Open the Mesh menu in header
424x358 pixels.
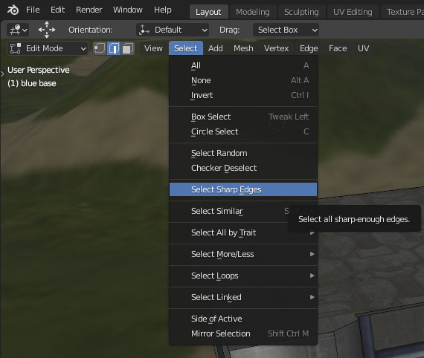click(243, 48)
